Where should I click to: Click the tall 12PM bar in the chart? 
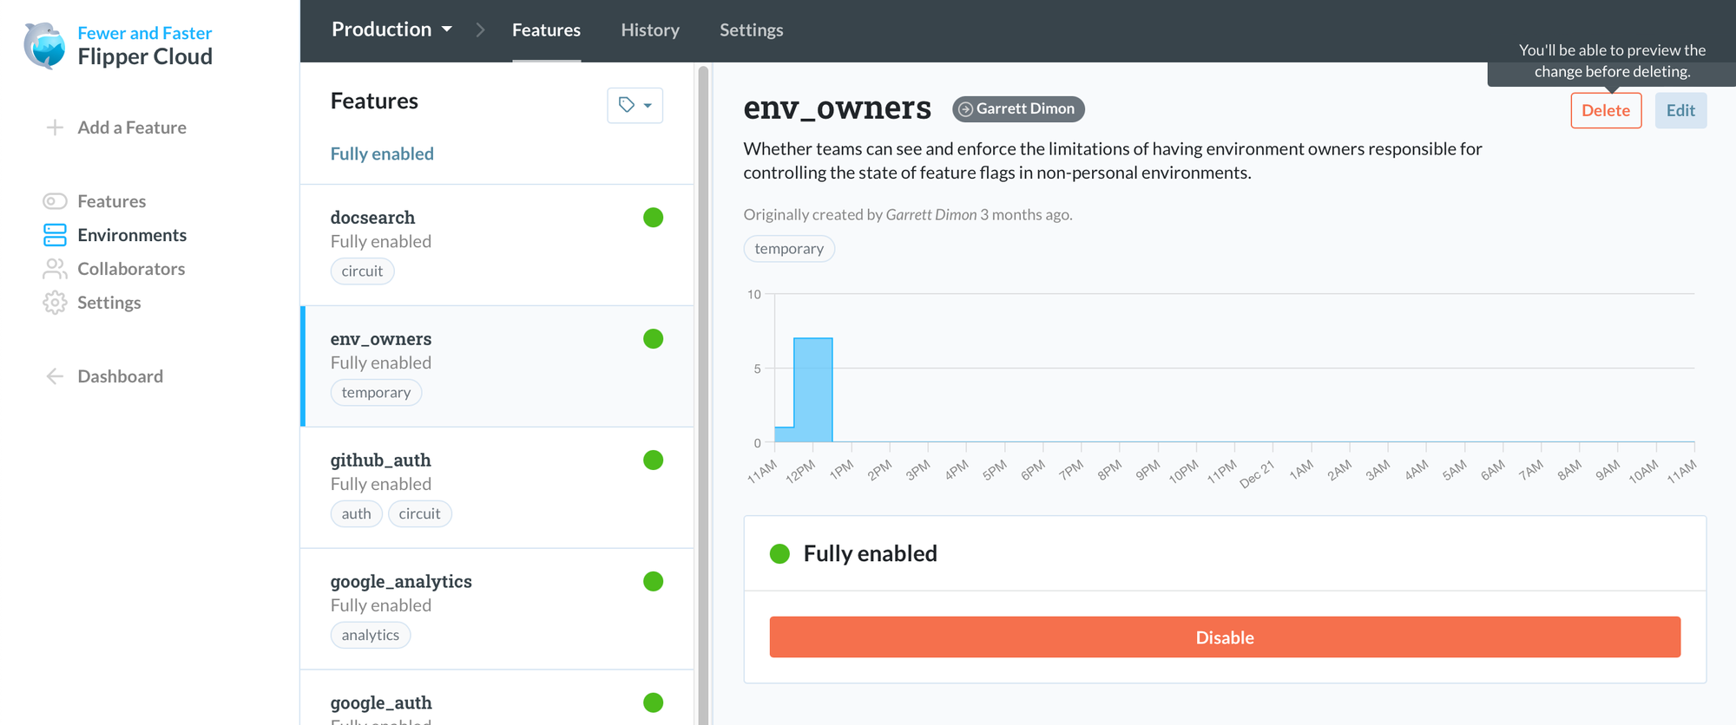click(x=813, y=390)
